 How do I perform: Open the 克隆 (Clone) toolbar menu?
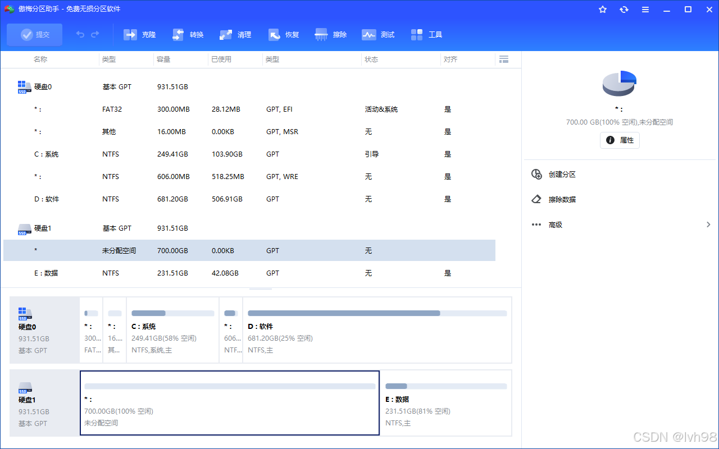(x=140, y=35)
